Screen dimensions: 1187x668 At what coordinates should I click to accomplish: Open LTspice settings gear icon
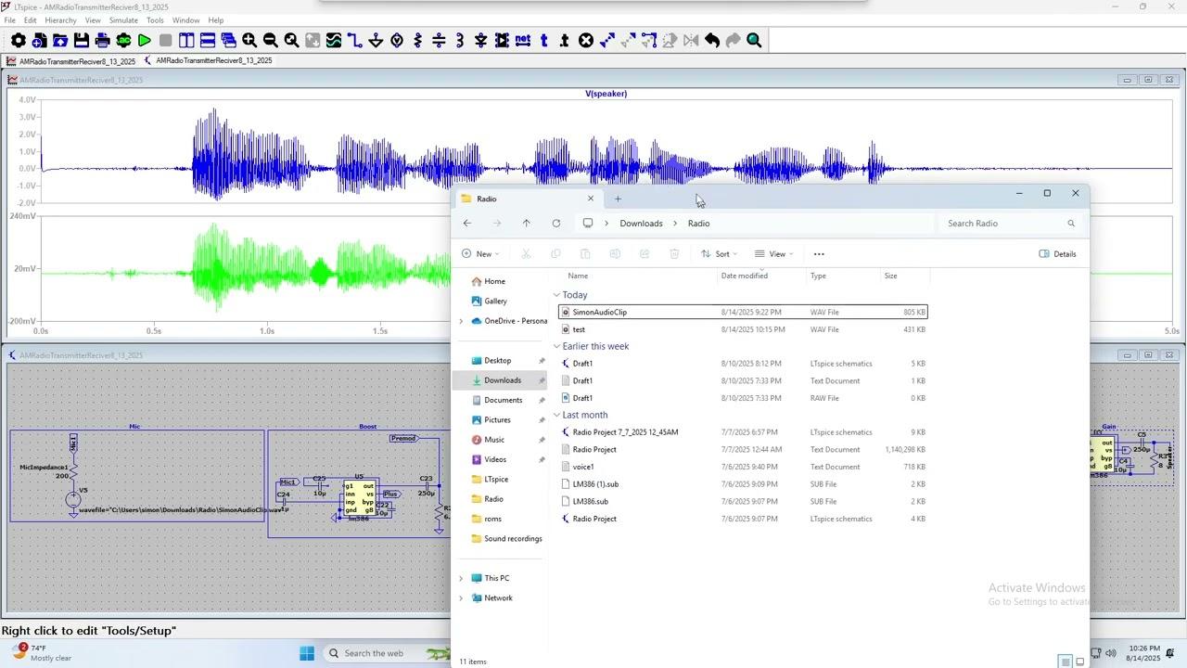[19, 40]
